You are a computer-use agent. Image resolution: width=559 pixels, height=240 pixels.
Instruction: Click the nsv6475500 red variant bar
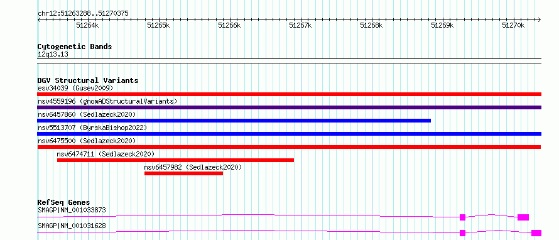tap(289, 147)
